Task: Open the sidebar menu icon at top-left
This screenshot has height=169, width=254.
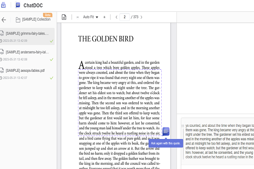Action: pyautogui.click(x=3, y=5)
